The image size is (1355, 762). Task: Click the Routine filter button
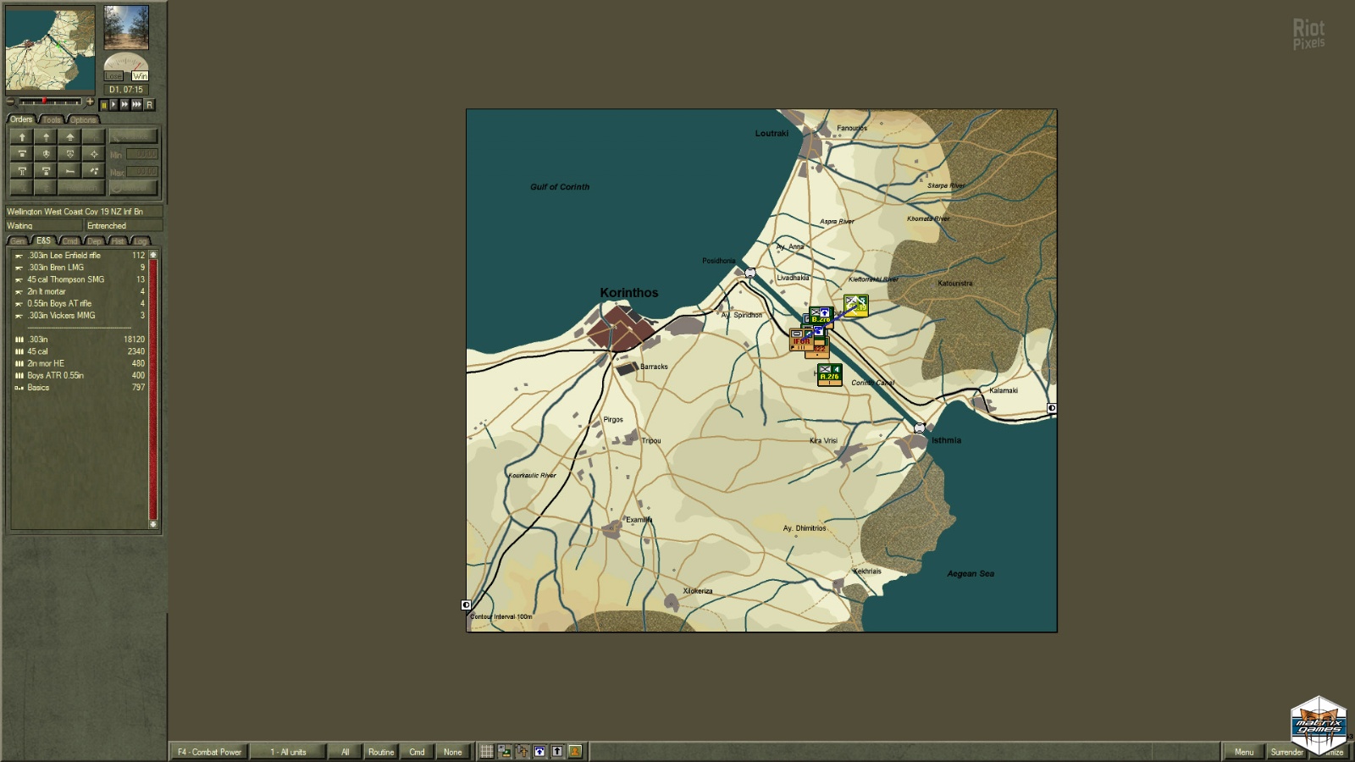click(381, 752)
